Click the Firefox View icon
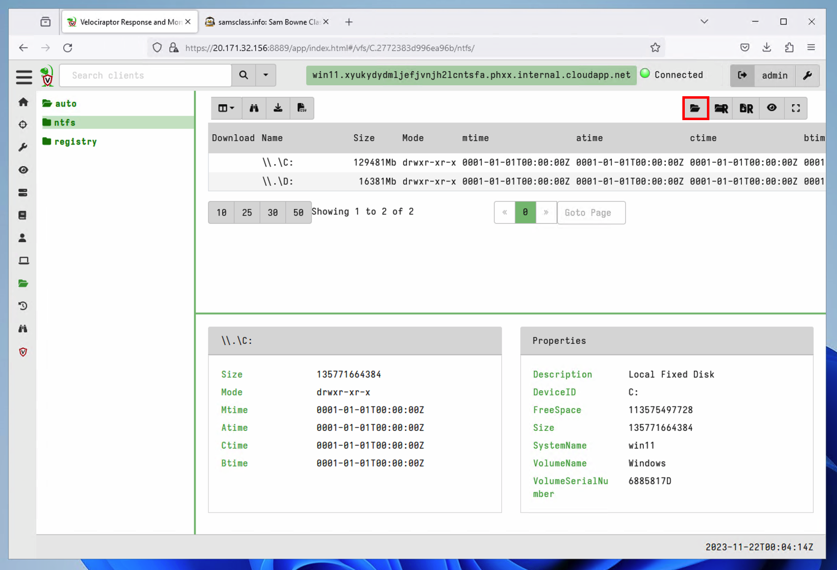This screenshot has width=837, height=570. point(45,22)
